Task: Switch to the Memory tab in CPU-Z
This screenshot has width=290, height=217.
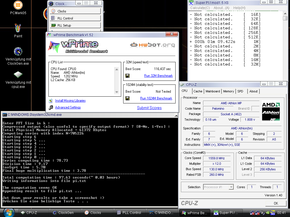Action: pyautogui.click(x=229, y=91)
